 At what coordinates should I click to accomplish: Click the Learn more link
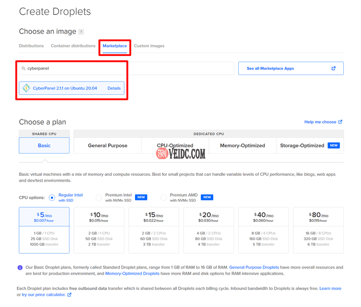coord(330,288)
